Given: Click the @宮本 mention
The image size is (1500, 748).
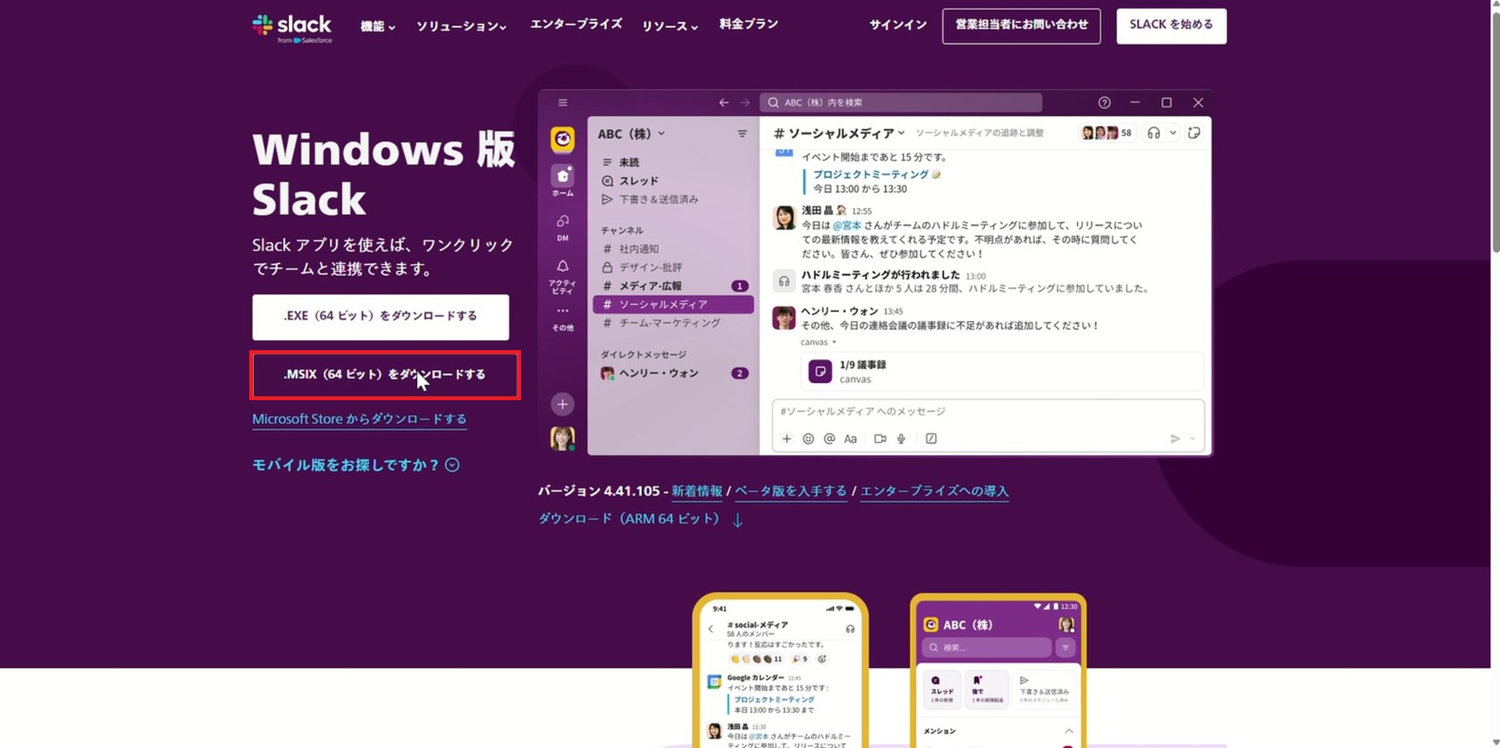Looking at the screenshot, I should [x=847, y=225].
